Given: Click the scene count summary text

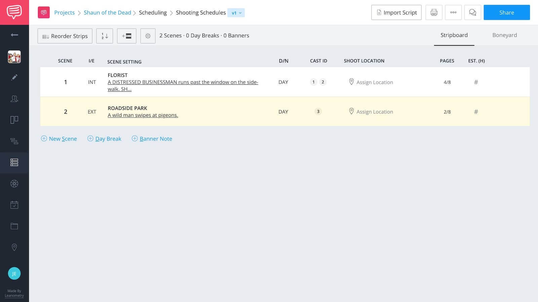Looking at the screenshot, I should pos(204,36).
